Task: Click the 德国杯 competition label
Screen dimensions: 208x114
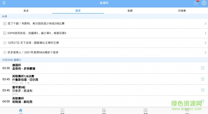Action: 17,65
